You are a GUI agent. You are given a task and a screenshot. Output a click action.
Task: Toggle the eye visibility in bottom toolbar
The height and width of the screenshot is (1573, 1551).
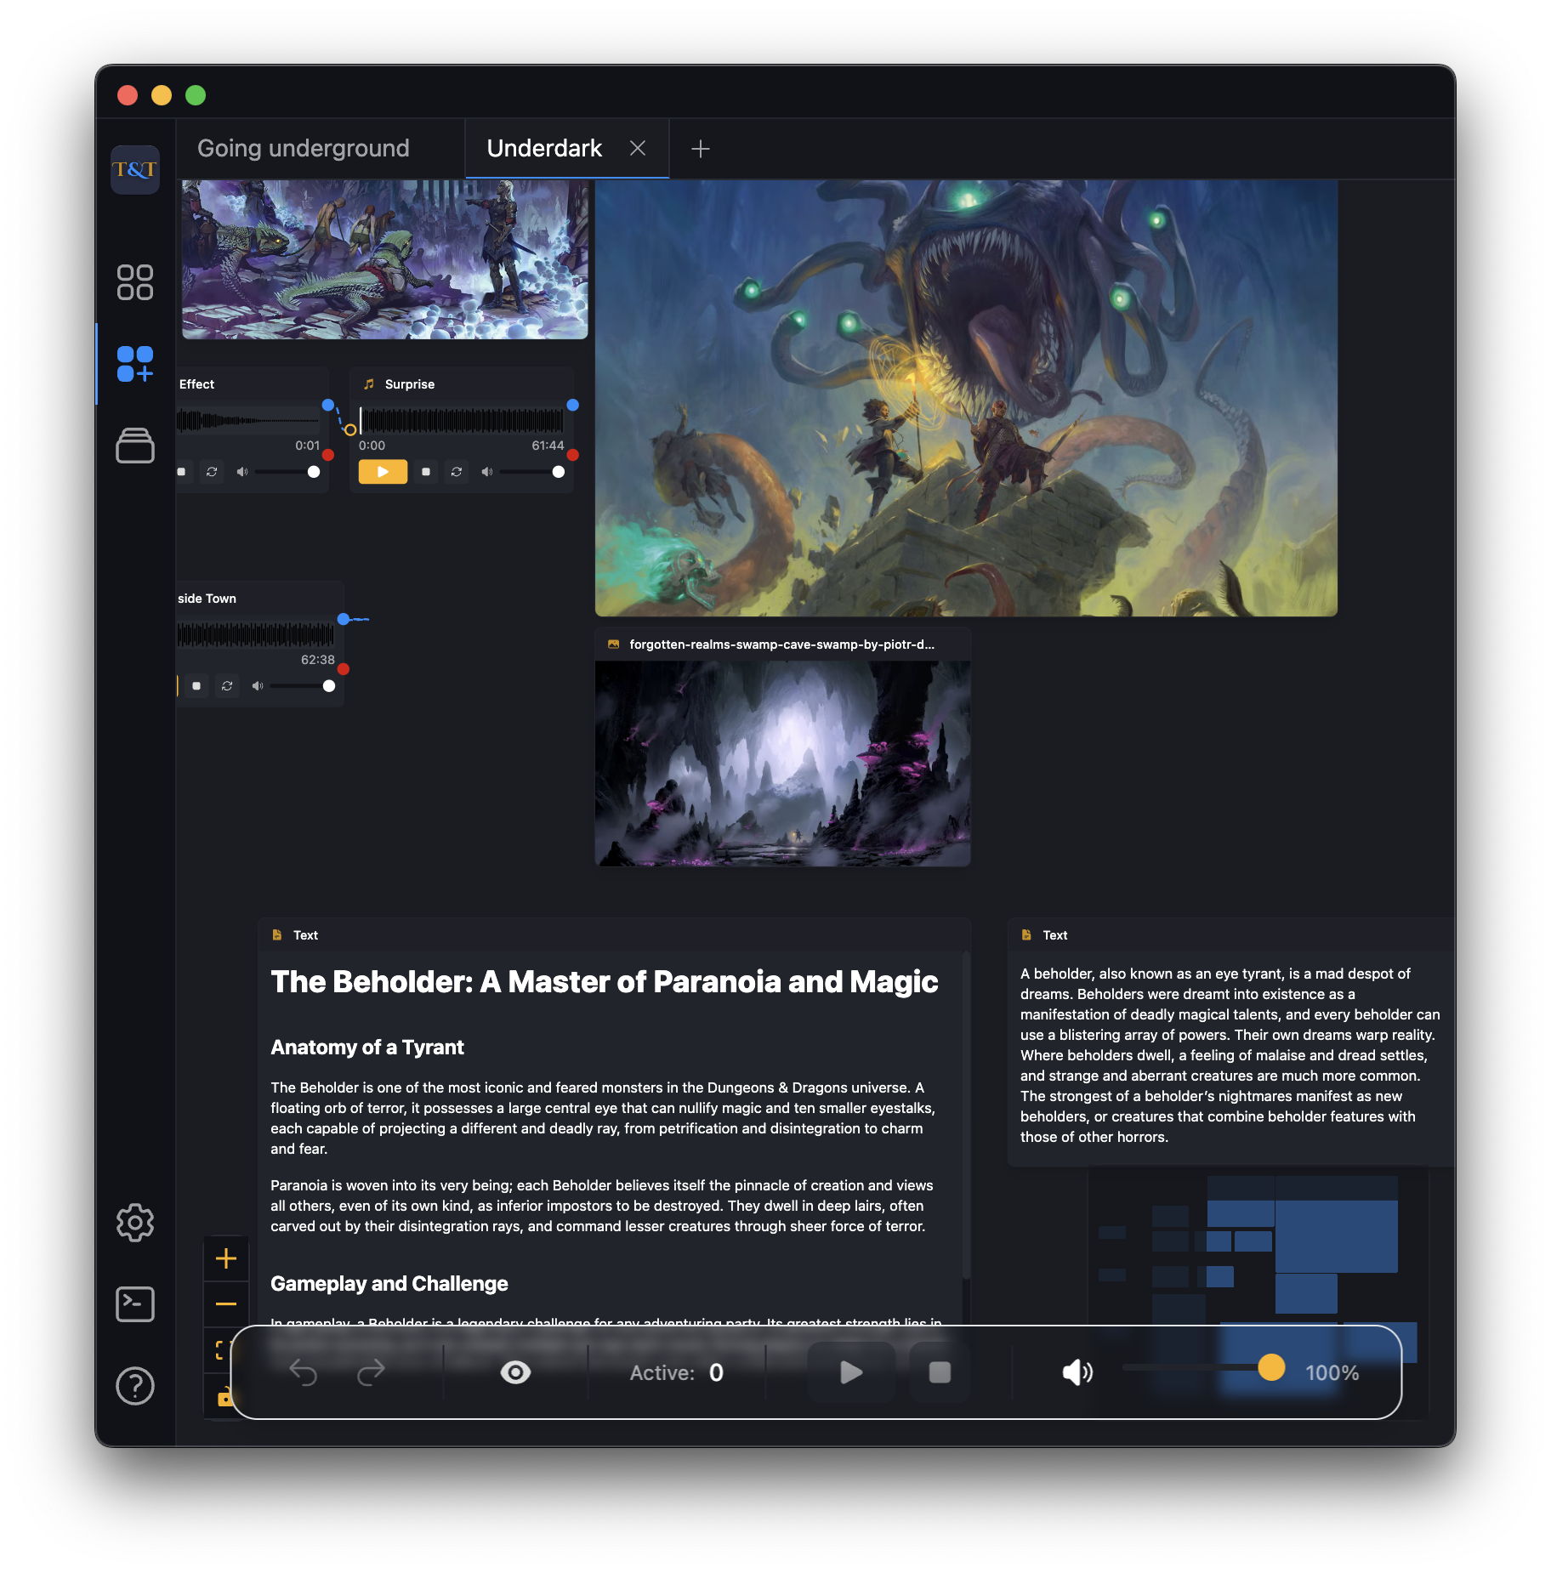pyautogui.click(x=515, y=1372)
